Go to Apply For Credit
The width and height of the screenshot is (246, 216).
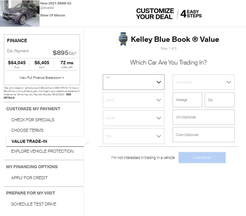29,178
